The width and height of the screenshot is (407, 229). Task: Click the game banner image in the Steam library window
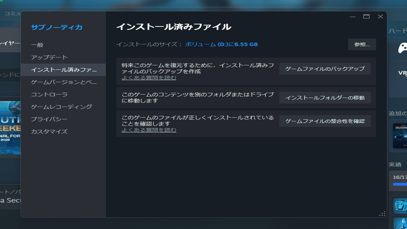coord(11,128)
